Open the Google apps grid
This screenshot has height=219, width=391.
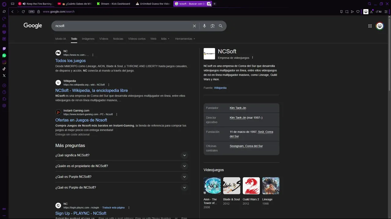(x=370, y=26)
